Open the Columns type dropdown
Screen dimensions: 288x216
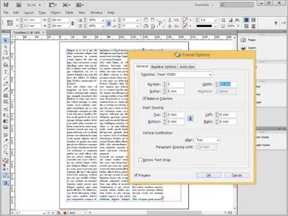(x=184, y=74)
